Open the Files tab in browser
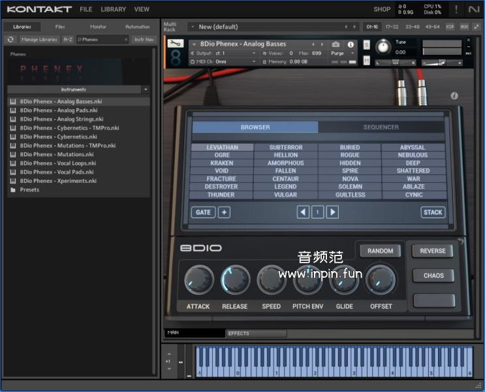 (x=60, y=27)
